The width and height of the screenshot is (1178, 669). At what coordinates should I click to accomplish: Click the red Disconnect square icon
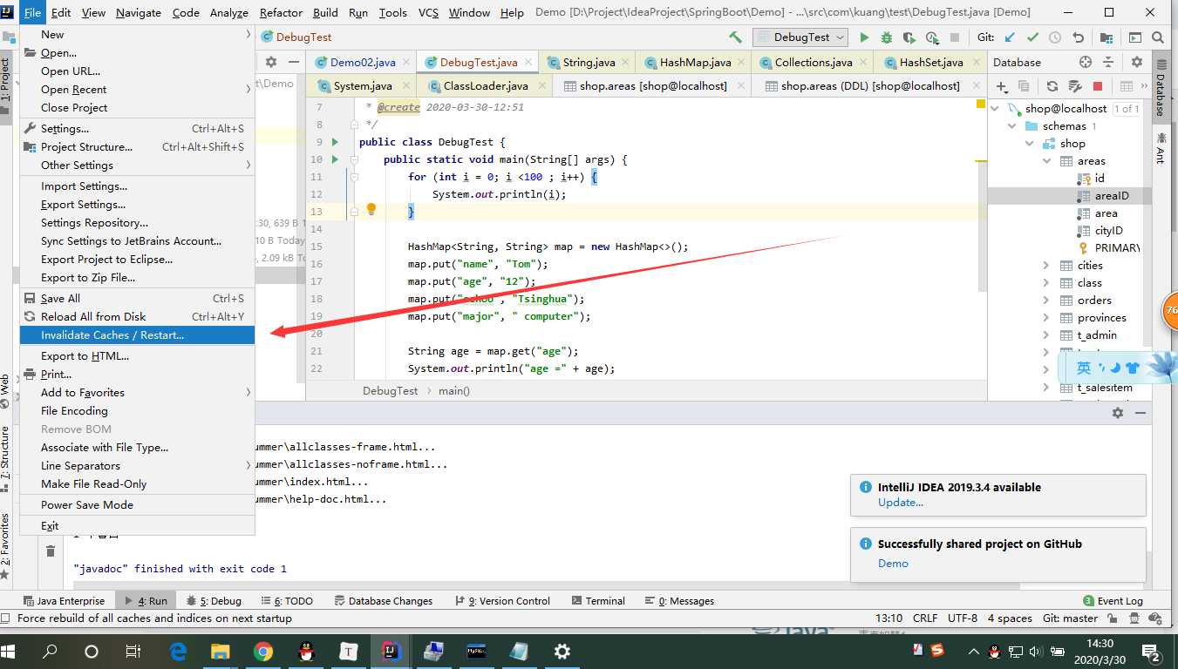1098,86
